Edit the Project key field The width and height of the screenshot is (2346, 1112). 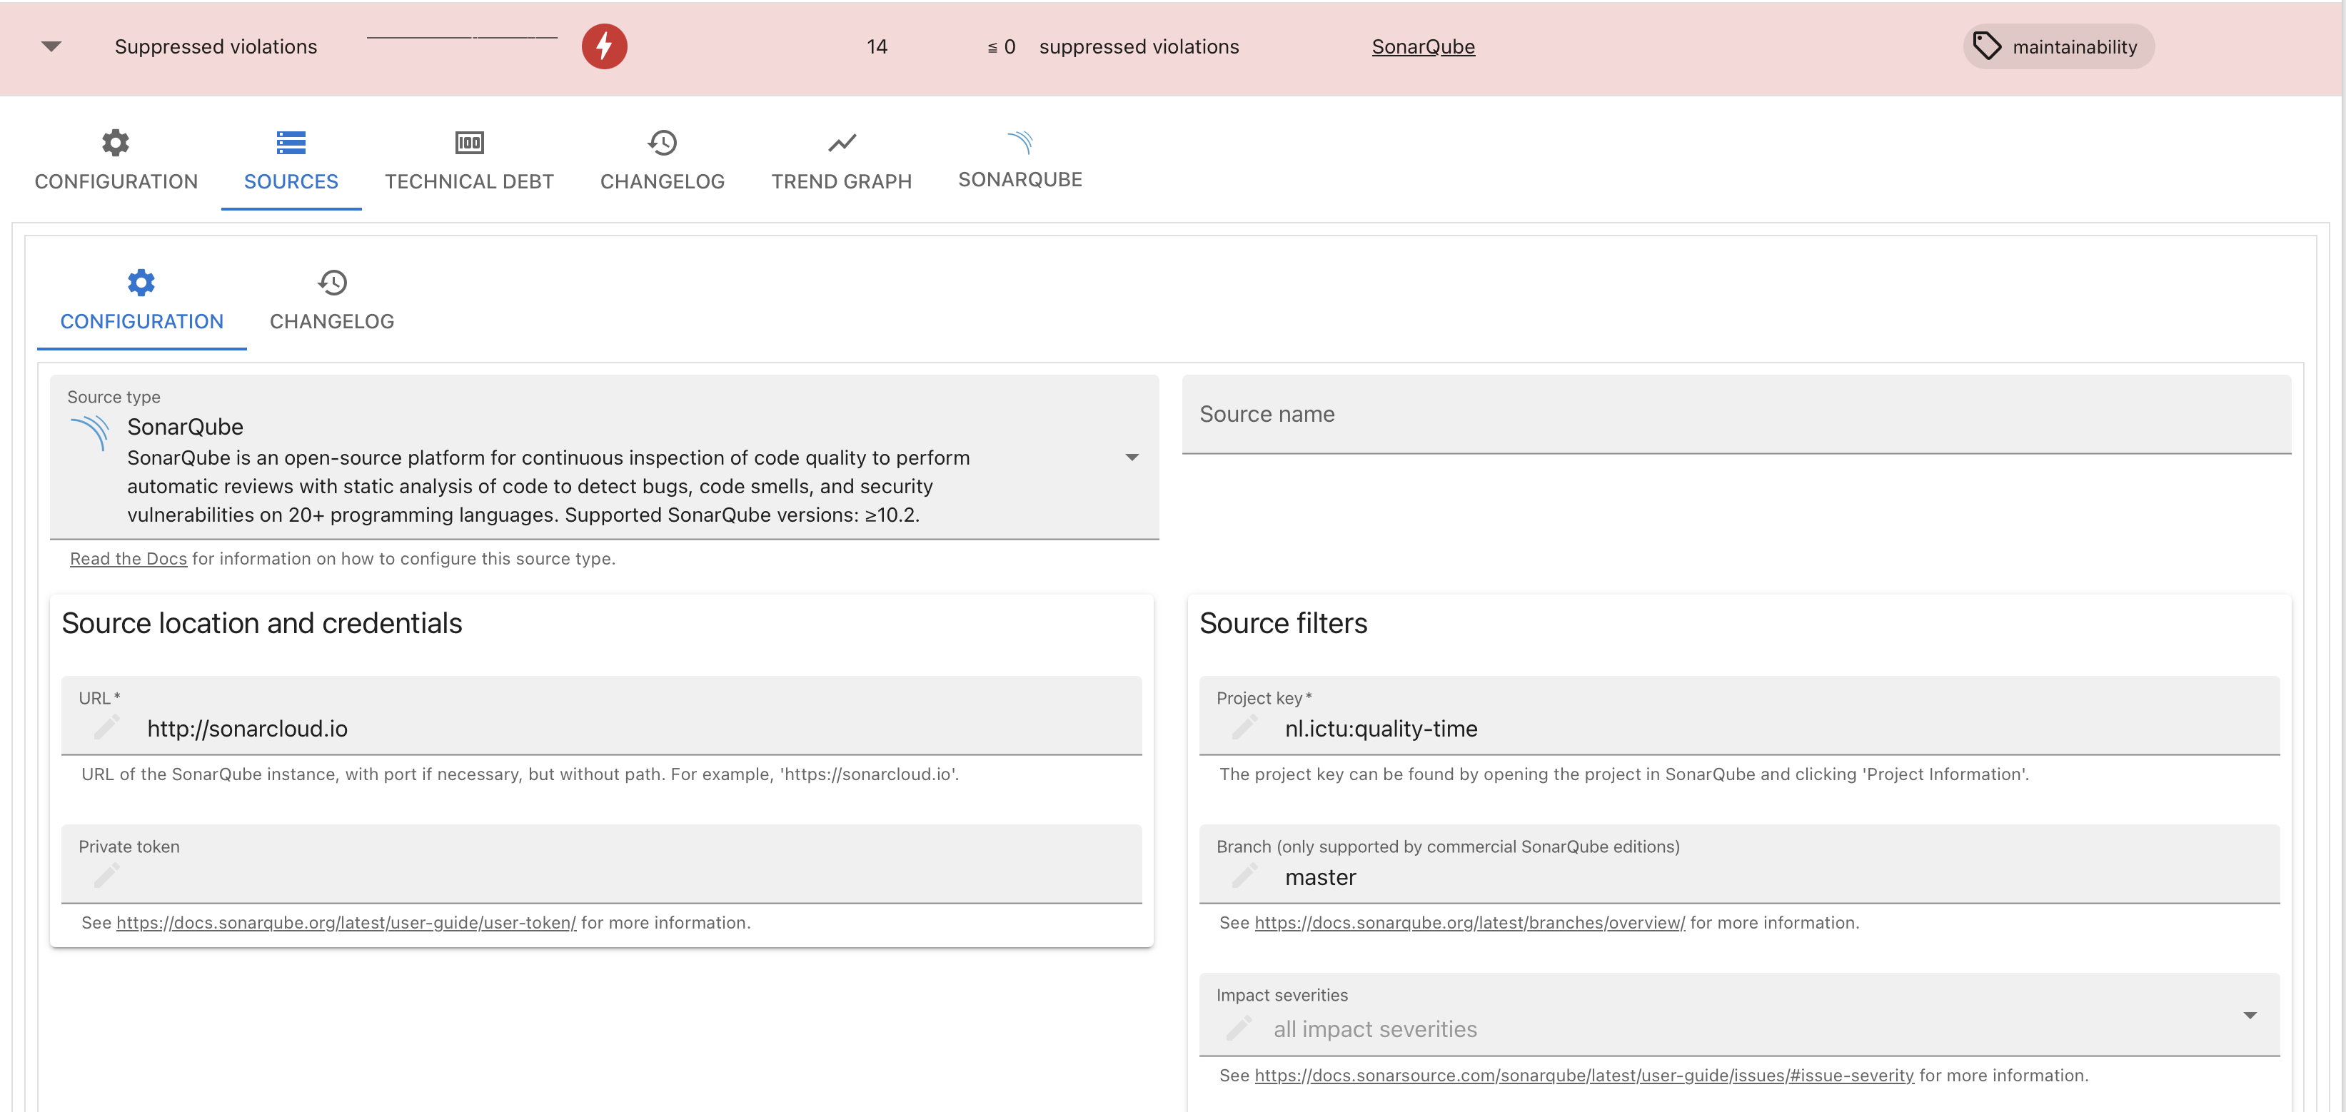tap(1739, 715)
